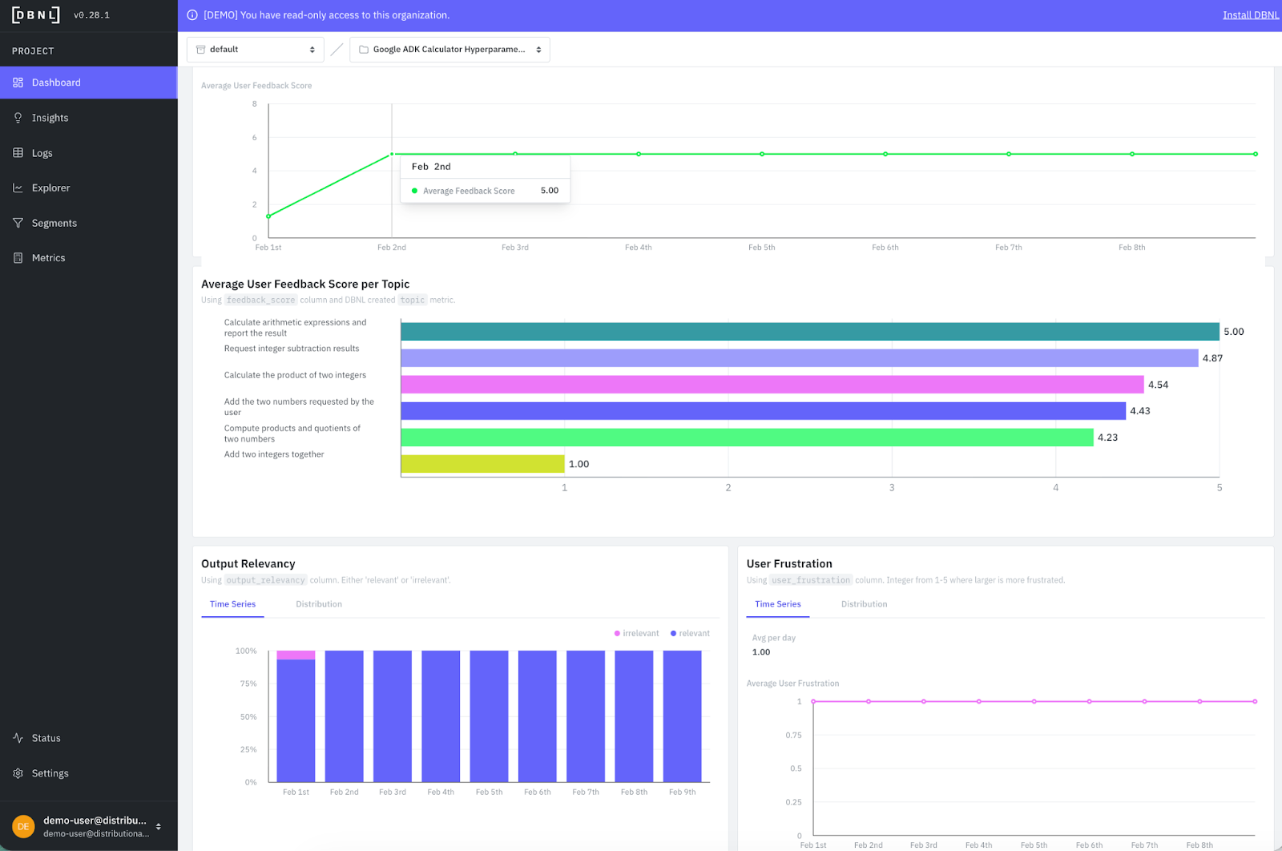The height and width of the screenshot is (851, 1282).
Task: Open Settings page link
Action: click(x=88, y=773)
